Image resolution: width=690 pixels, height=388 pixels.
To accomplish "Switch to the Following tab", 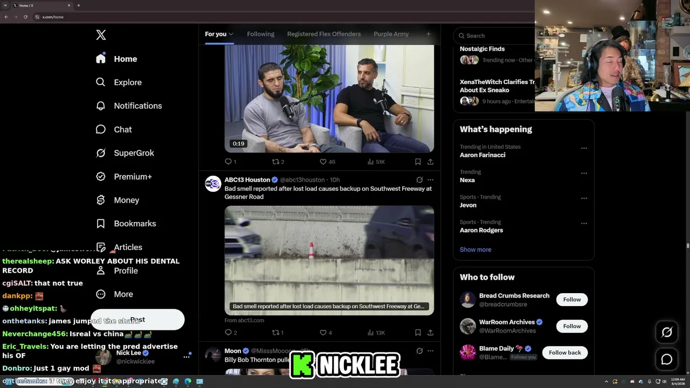I will (260, 34).
